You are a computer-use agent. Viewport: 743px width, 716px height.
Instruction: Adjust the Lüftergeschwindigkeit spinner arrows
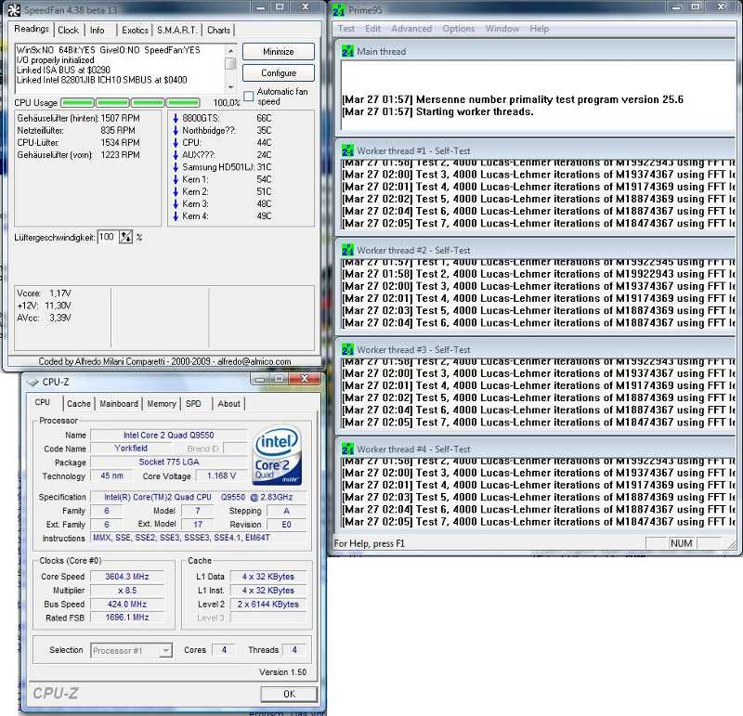coord(125,237)
